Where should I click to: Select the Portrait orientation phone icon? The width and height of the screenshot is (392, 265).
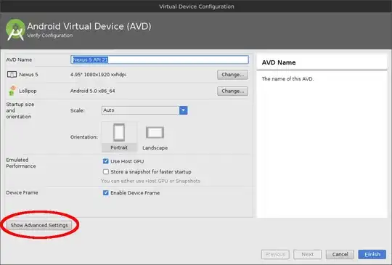click(119, 132)
